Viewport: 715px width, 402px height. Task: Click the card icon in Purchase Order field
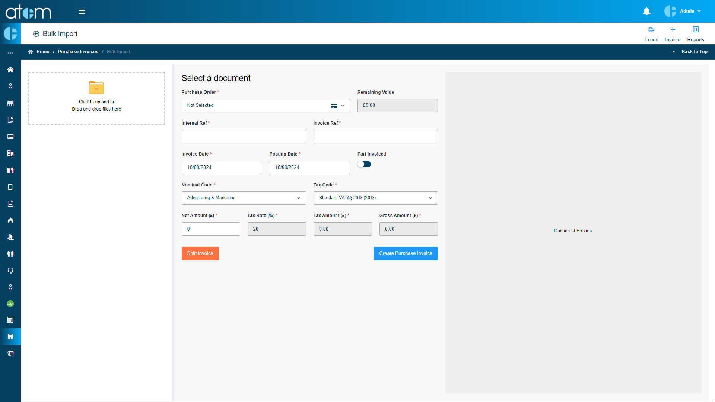pyautogui.click(x=334, y=106)
